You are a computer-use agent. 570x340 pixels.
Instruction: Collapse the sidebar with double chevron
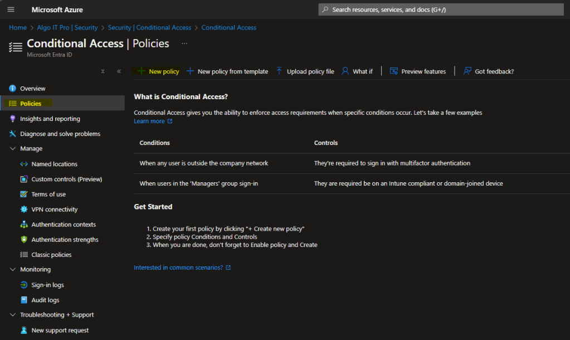click(x=119, y=71)
